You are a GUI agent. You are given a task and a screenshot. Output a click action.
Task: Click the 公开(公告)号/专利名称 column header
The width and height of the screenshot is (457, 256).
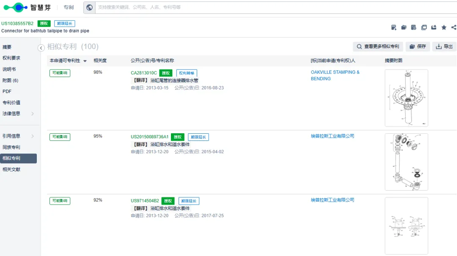coord(152,60)
